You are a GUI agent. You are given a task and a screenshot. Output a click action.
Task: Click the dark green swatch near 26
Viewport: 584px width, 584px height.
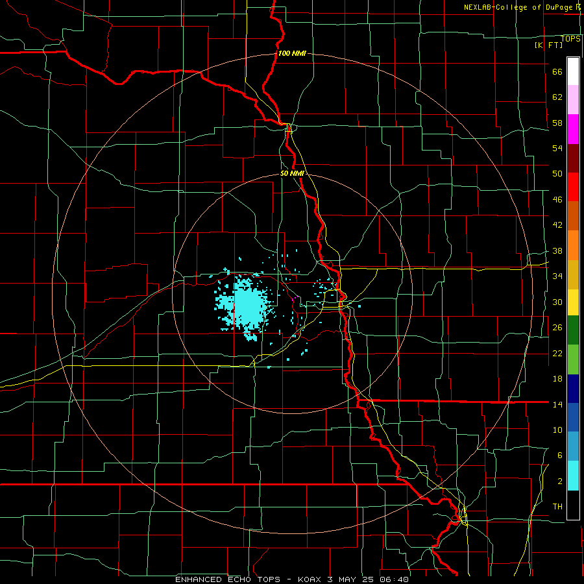573,330
